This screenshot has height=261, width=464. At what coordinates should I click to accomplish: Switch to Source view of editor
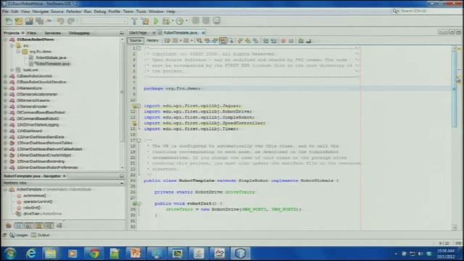(136, 41)
